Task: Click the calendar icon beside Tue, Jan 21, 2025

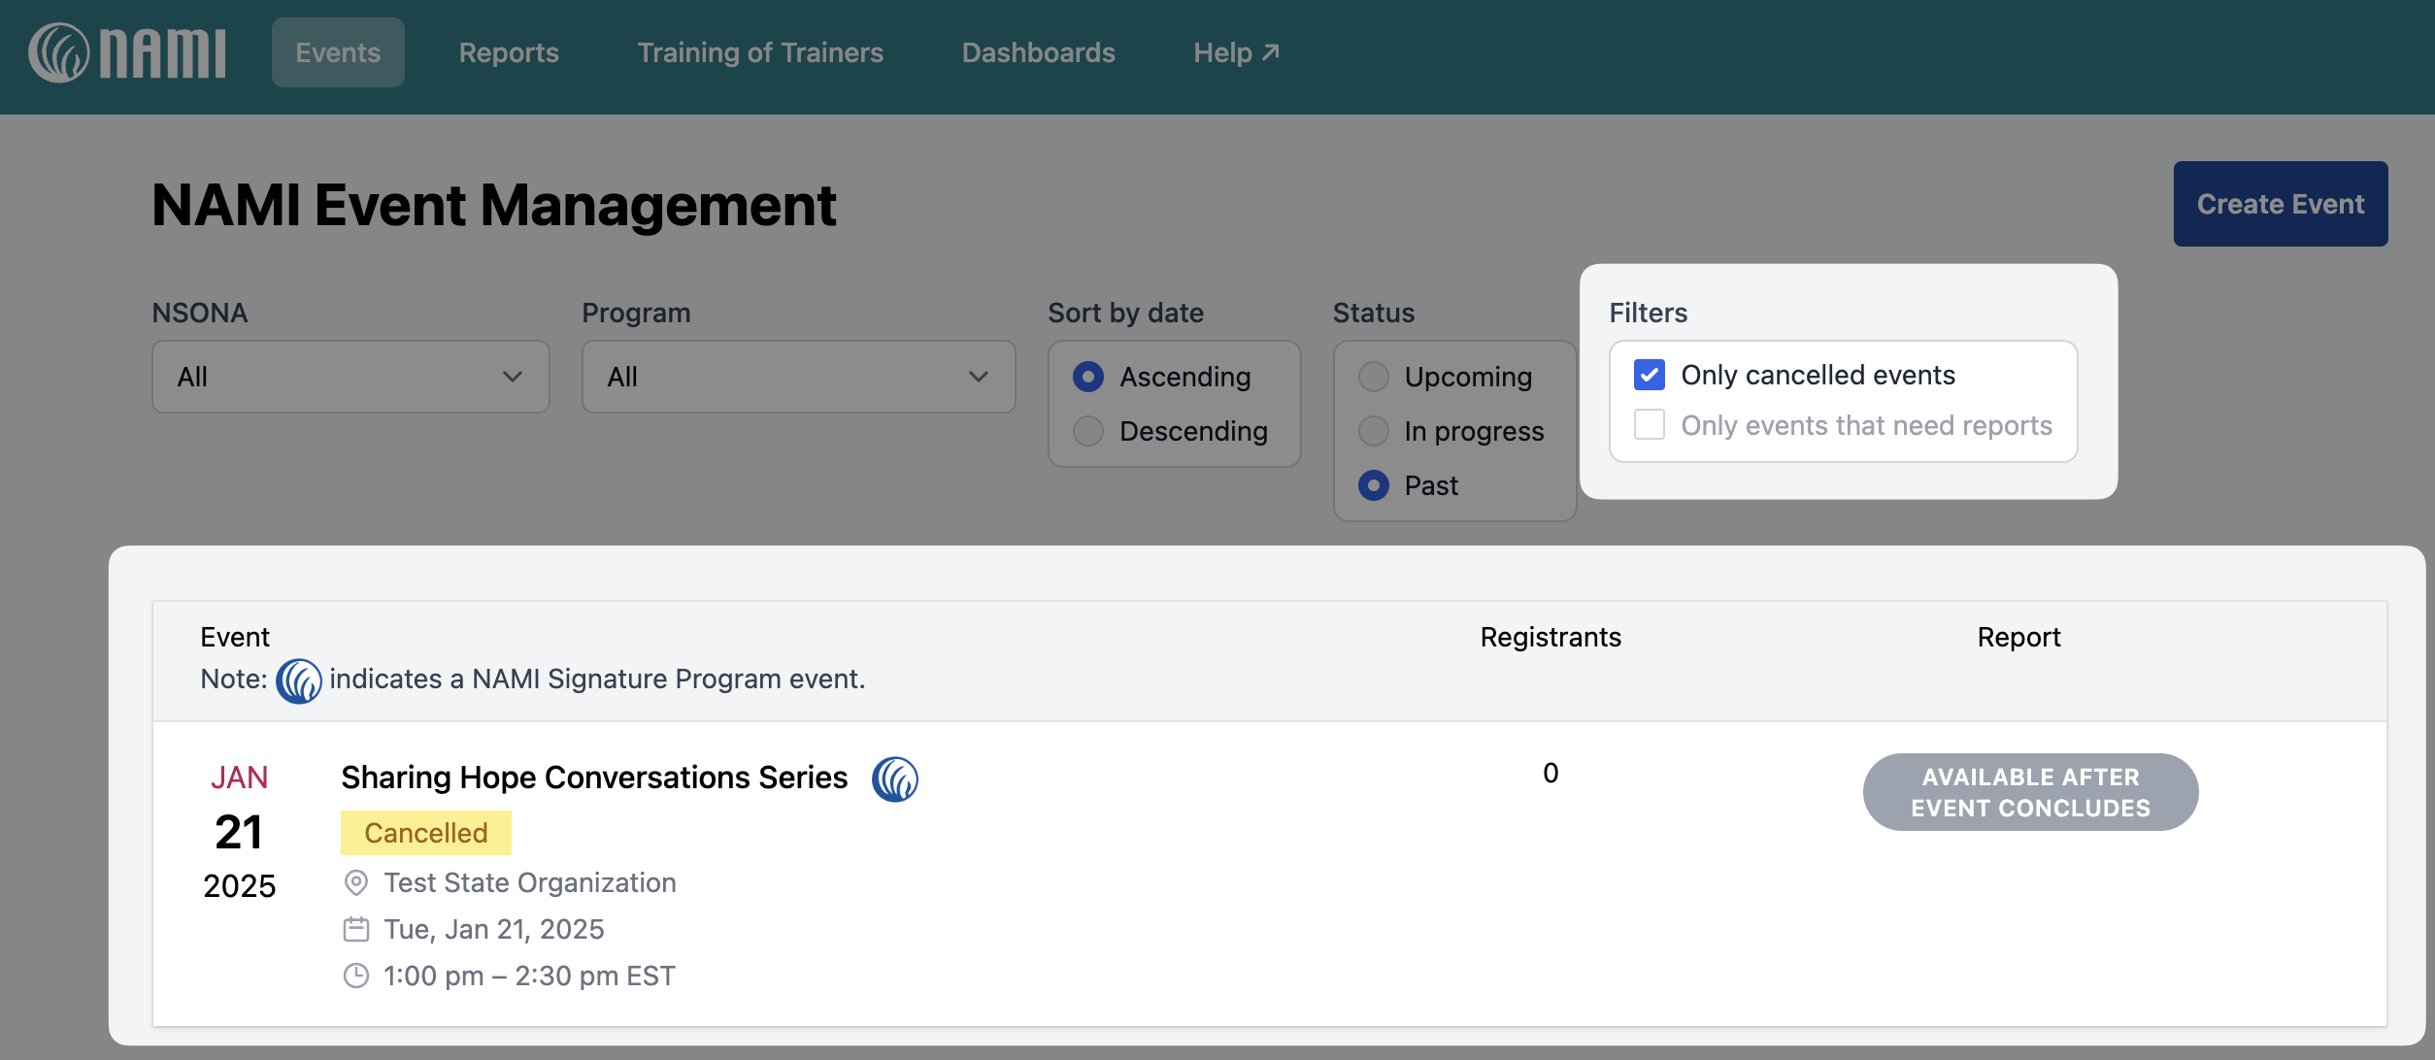Action: tap(356, 929)
